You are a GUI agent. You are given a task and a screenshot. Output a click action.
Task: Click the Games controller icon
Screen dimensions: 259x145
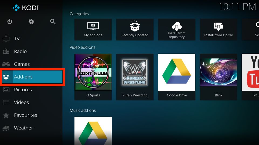point(6,64)
